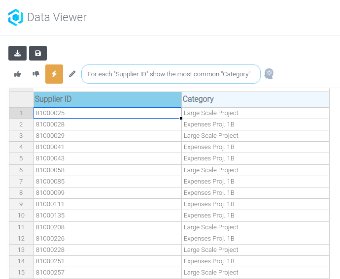Click row number 10 header
This screenshot has width=340, height=279.
(21, 216)
